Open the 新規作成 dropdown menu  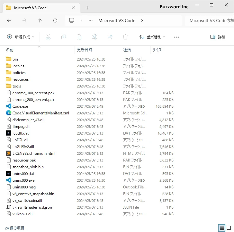(21, 37)
